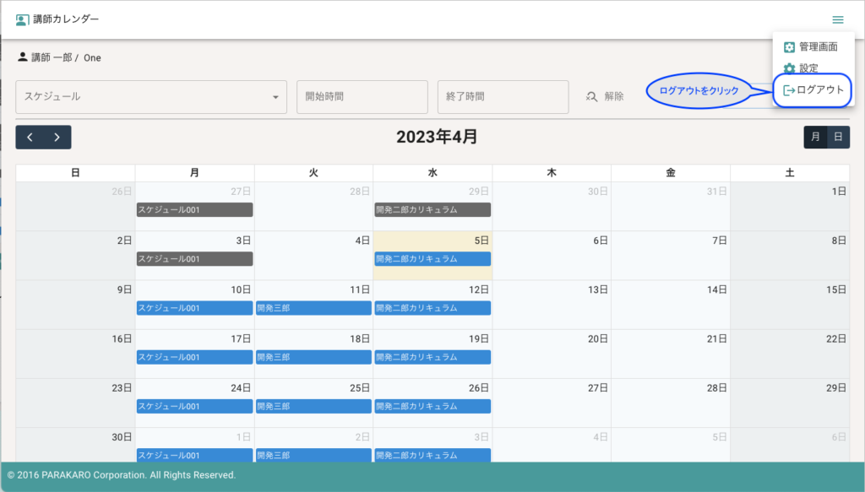Switch to day (日) view
Image resolution: width=865 pixels, height=492 pixels.
coord(838,137)
